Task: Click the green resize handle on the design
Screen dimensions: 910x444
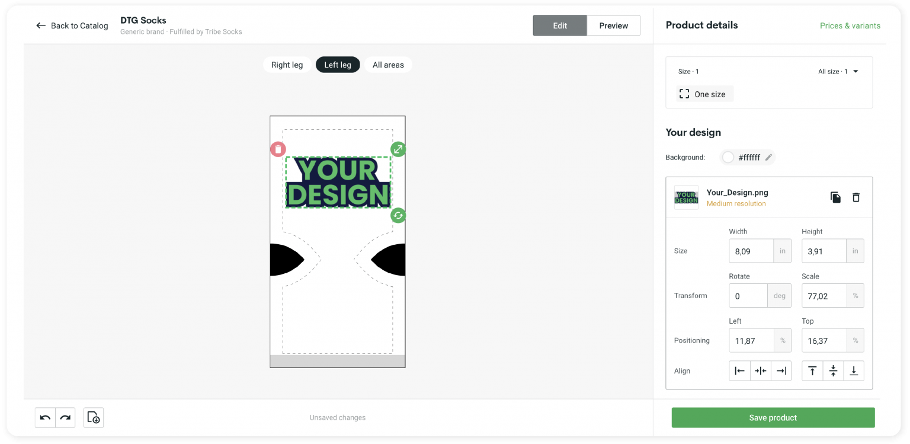Action: [x=398, y=149]
